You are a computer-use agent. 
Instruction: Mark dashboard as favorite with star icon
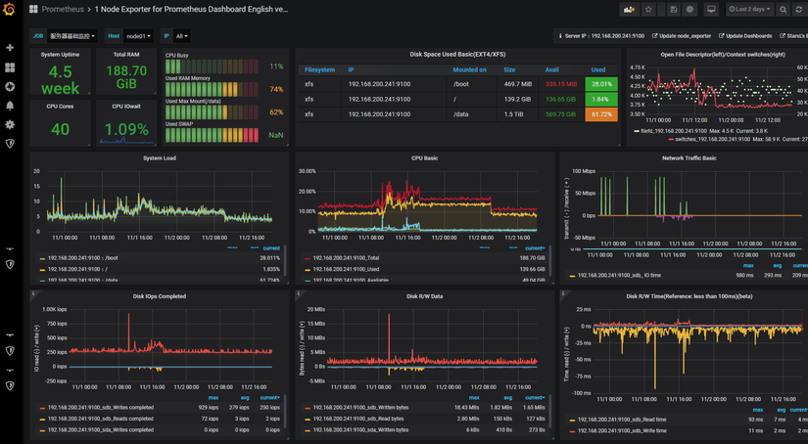(x=648, y=9)
